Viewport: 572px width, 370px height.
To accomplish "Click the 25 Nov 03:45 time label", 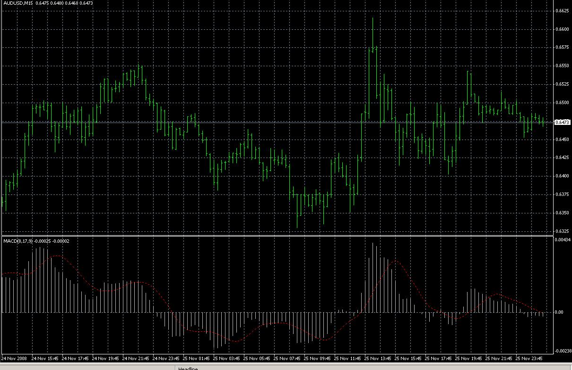I will 226,358.
